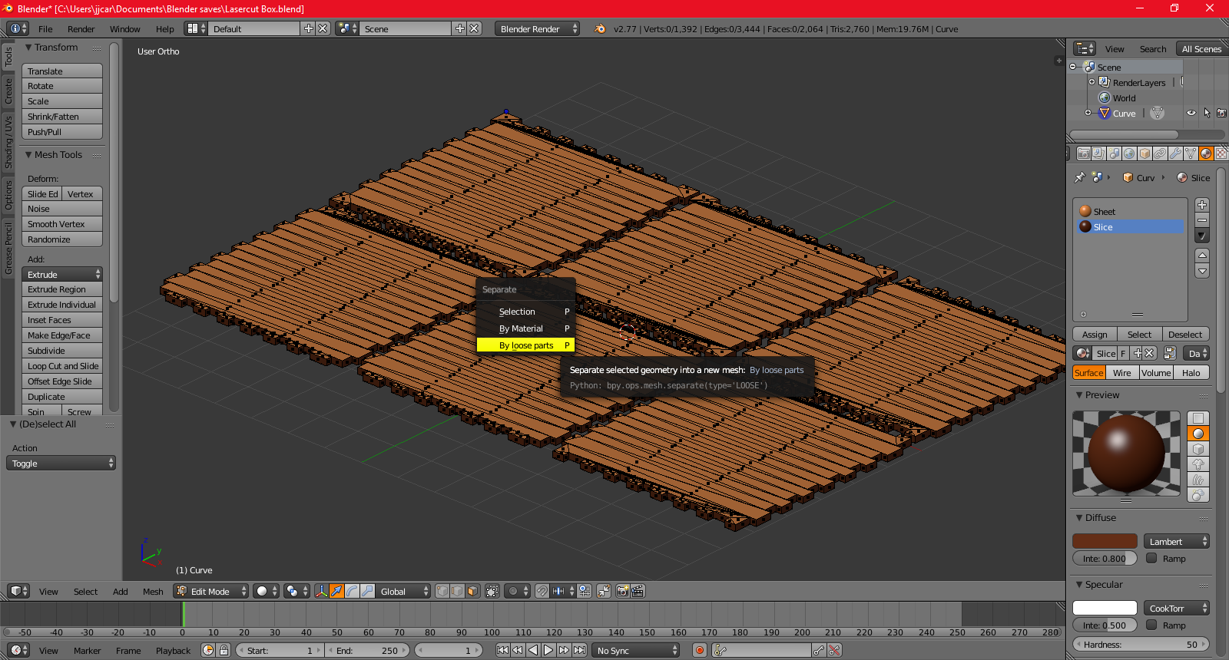Choose By Material in Separate menu

pyautogui.click(x=525, y=328)
